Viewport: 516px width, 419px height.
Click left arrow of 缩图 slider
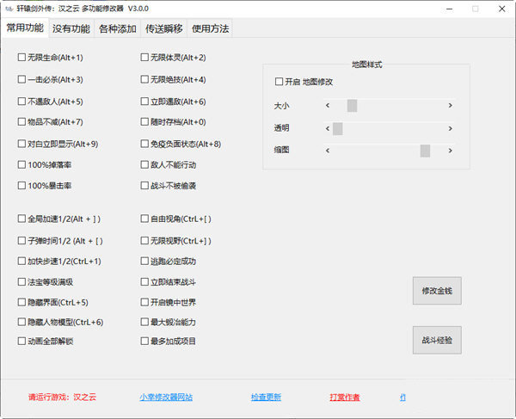coord(328,151)
